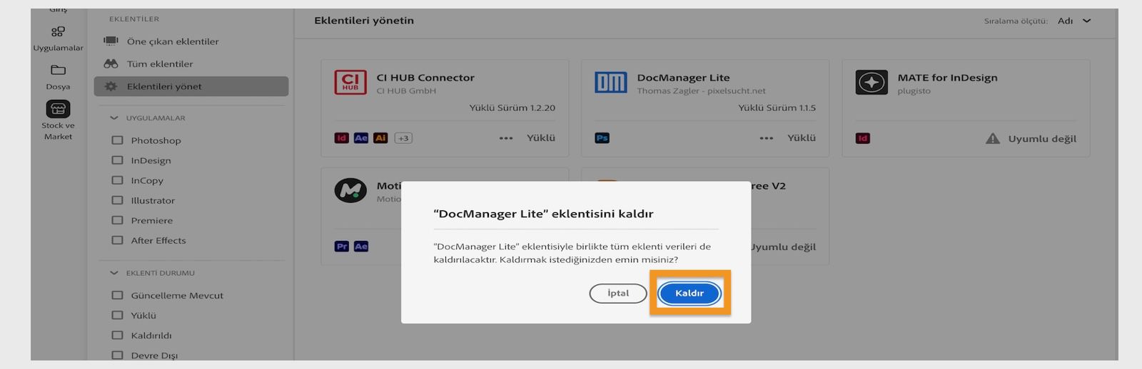Check the Yüklü status checkbox

117,315
